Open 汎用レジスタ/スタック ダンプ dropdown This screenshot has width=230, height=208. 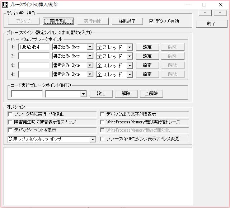tap(52, 140)
